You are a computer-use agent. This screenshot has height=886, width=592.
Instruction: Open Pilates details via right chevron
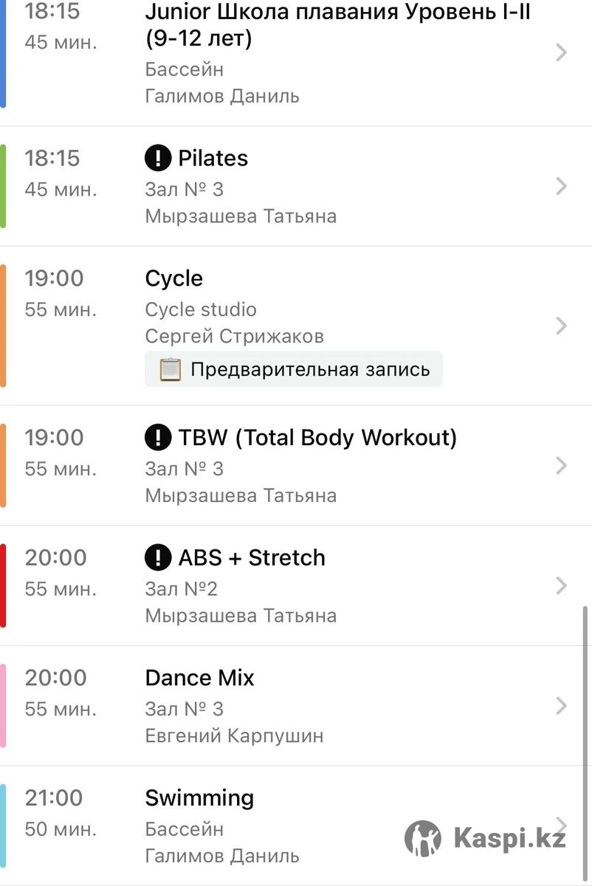[561, 186]
